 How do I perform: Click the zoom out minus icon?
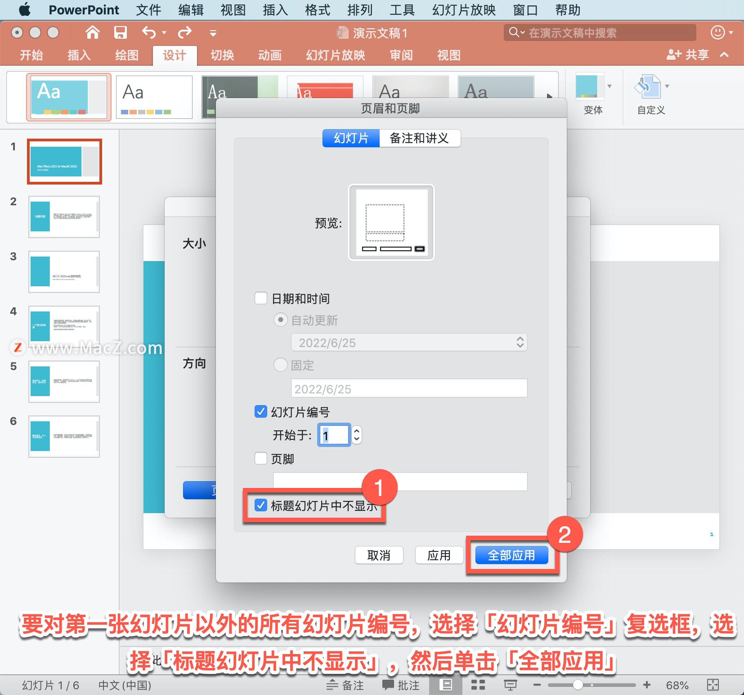(537, 685)
